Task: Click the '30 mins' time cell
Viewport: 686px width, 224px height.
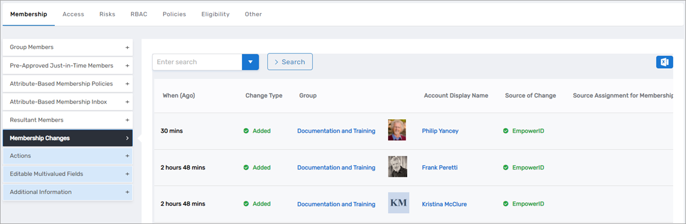Action: pyautogui.click(x=172, y=131)
